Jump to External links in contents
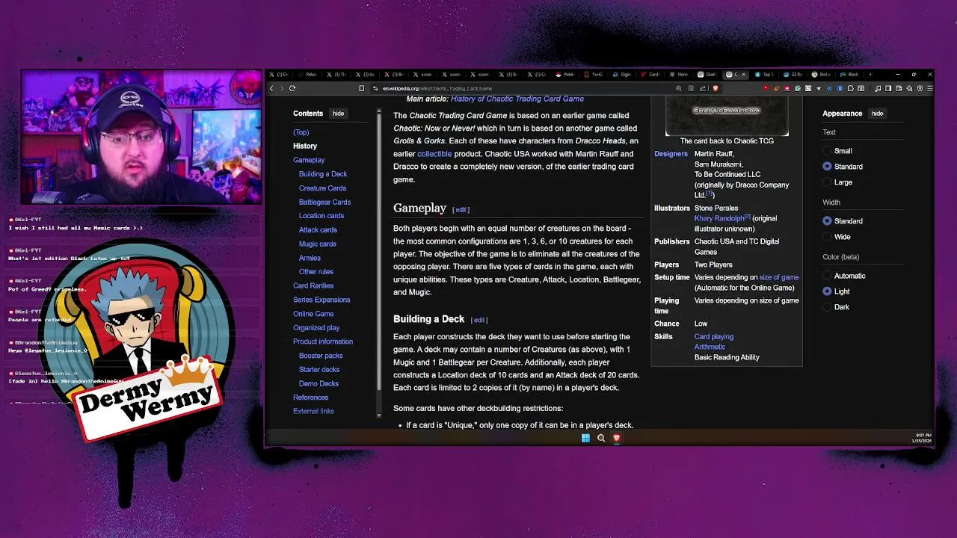 (313, 411)
